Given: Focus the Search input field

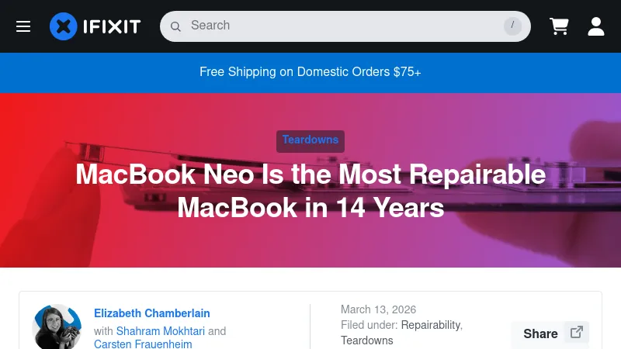Looking at the screenshot, I should click(342, 26).
